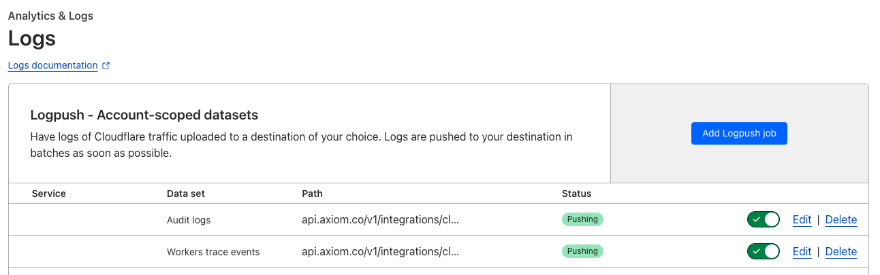The image size is (880, 275).
Task: Select the Workers trace events data set cell
Action: [213, 252]
